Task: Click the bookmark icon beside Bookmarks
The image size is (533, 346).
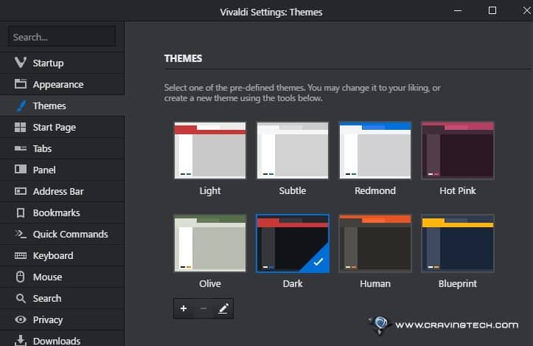Action: pyautogui.click(x=21, y=212)
